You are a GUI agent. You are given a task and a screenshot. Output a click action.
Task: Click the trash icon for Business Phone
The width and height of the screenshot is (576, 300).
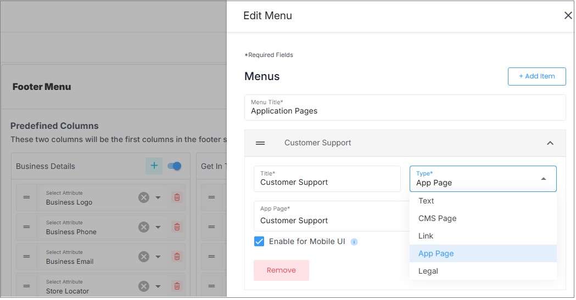click(177, 228)
